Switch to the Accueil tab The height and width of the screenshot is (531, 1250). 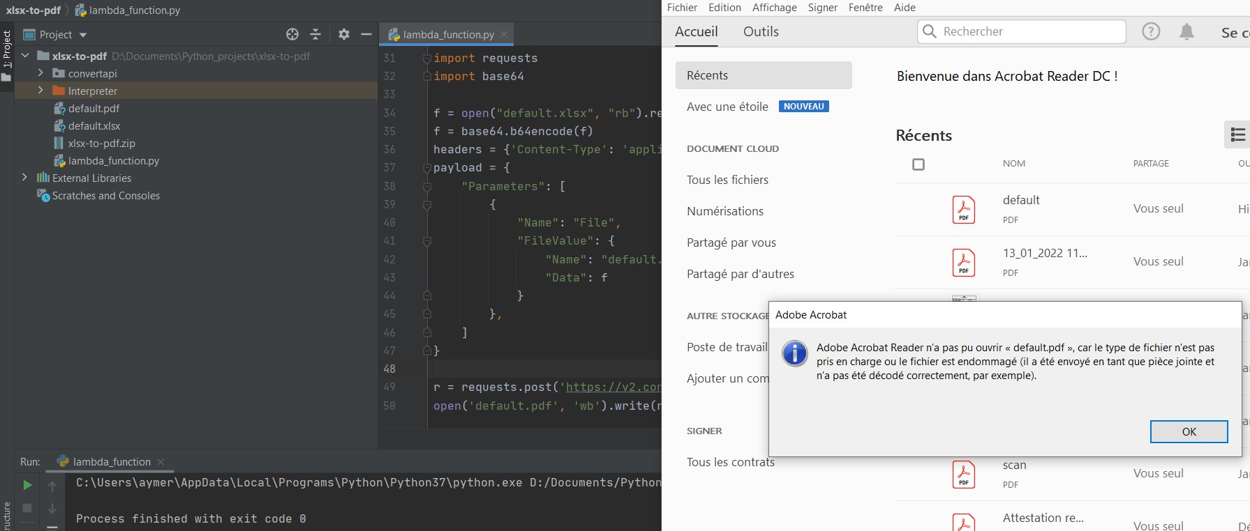[x=697, y=31]
